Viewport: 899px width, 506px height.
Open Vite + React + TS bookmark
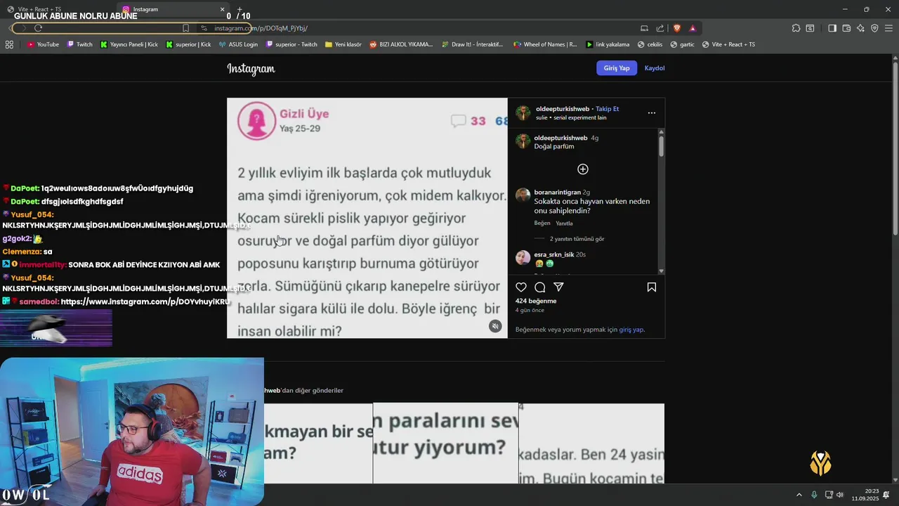728,44
